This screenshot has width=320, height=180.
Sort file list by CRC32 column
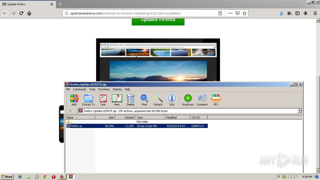199,117
